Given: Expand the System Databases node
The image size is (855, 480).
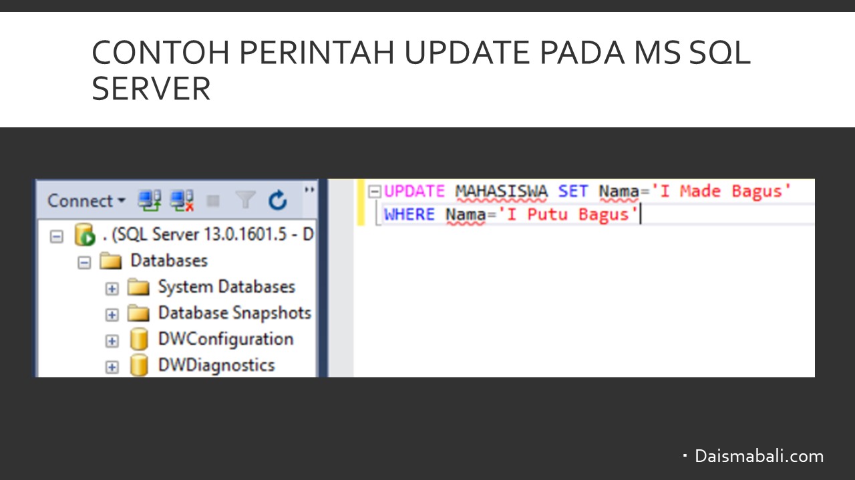Looking at the screenshot, I should 112,289.
